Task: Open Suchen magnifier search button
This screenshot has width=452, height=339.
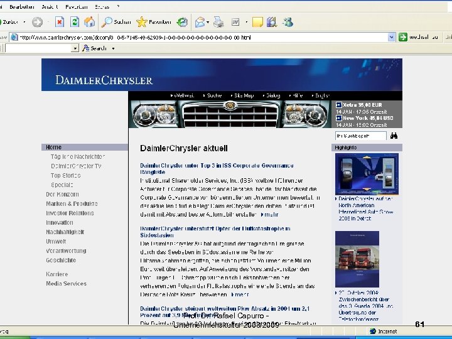Action: [116, 22]
